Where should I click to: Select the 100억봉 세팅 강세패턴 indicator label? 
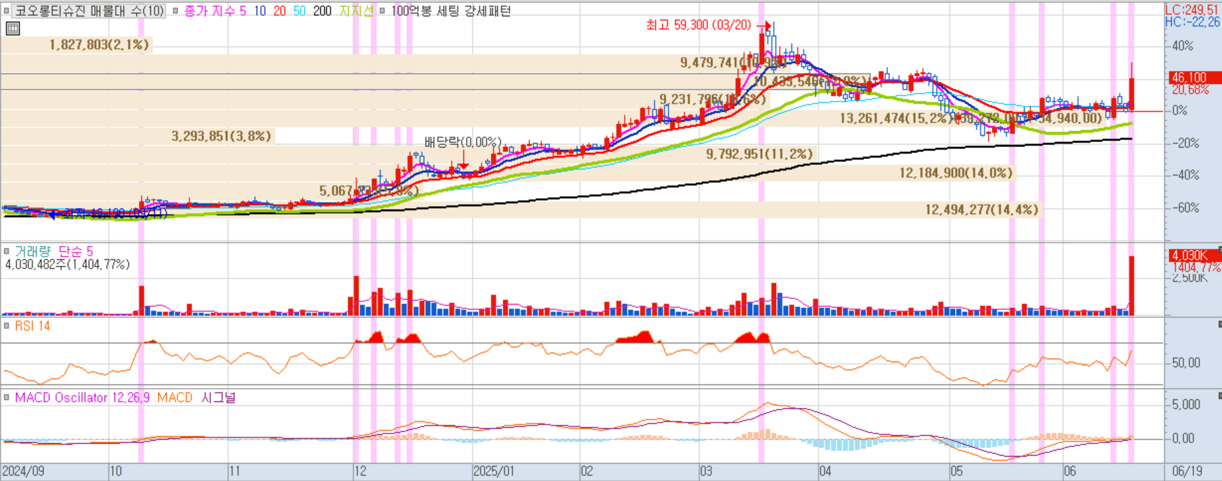pos(450,11)
